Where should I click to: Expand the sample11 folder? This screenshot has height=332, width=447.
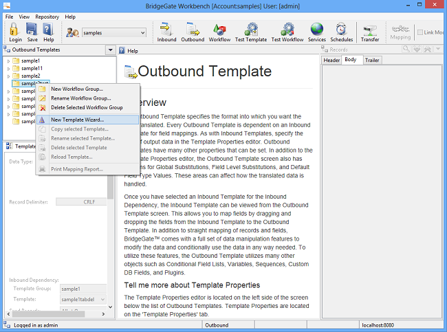tap(8, 69)
